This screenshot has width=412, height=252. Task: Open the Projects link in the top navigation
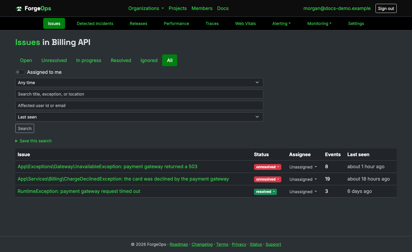[x=178, y=8]
